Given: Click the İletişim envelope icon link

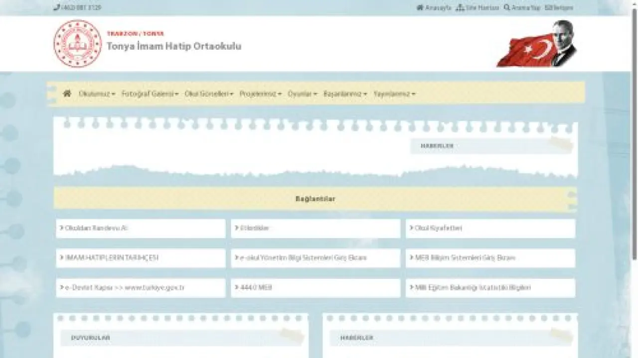Looking at the screenshot, I should pos(547,8).
